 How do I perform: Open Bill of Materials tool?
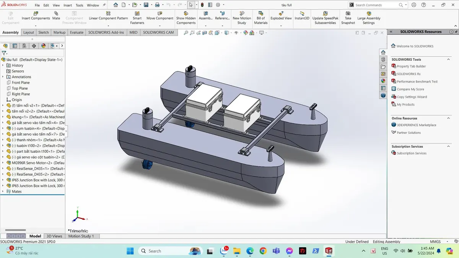click(261, 18)
